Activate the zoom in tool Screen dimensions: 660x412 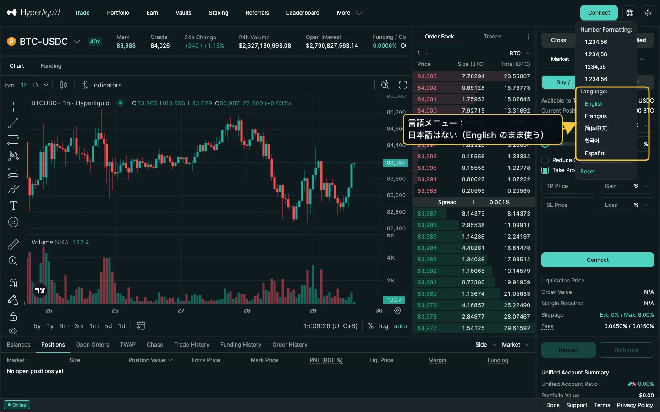pos(13,261)
